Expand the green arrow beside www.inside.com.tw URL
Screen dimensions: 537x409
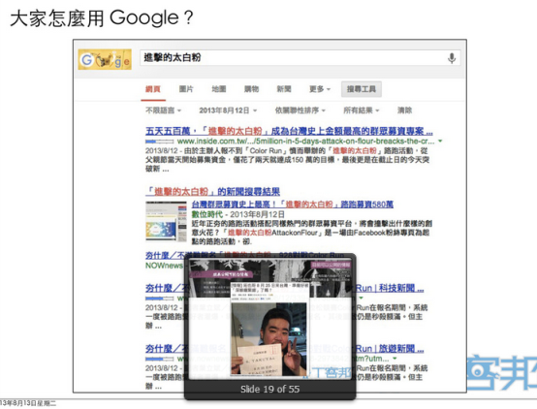(x=440, y=141)
